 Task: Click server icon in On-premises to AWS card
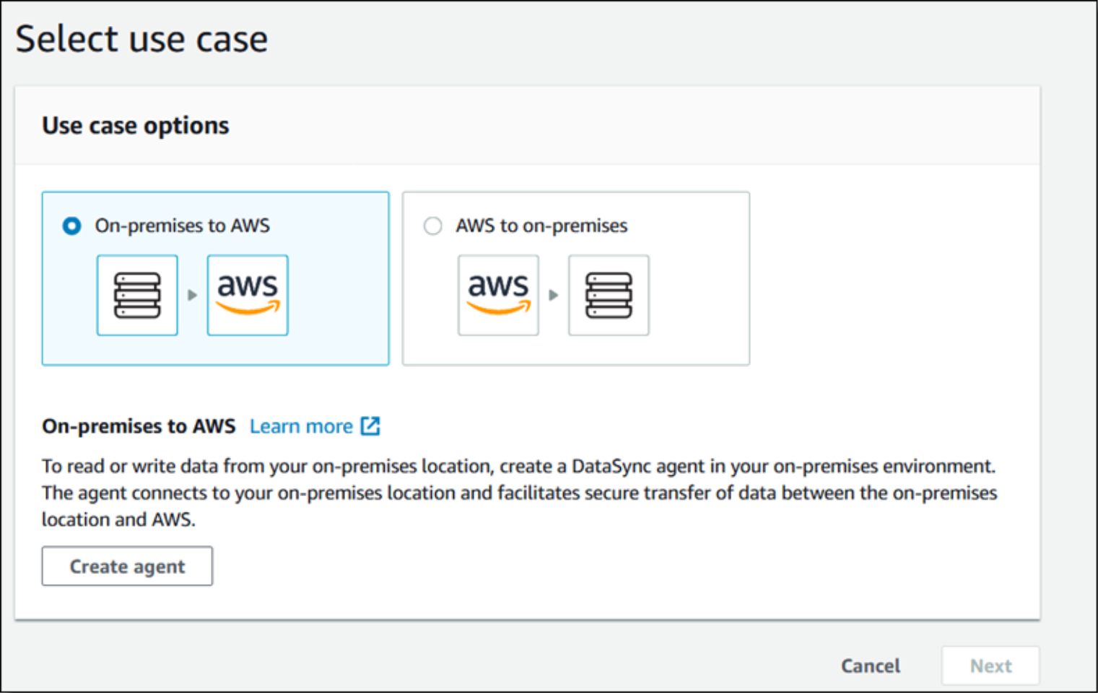[x=137, y=295]
